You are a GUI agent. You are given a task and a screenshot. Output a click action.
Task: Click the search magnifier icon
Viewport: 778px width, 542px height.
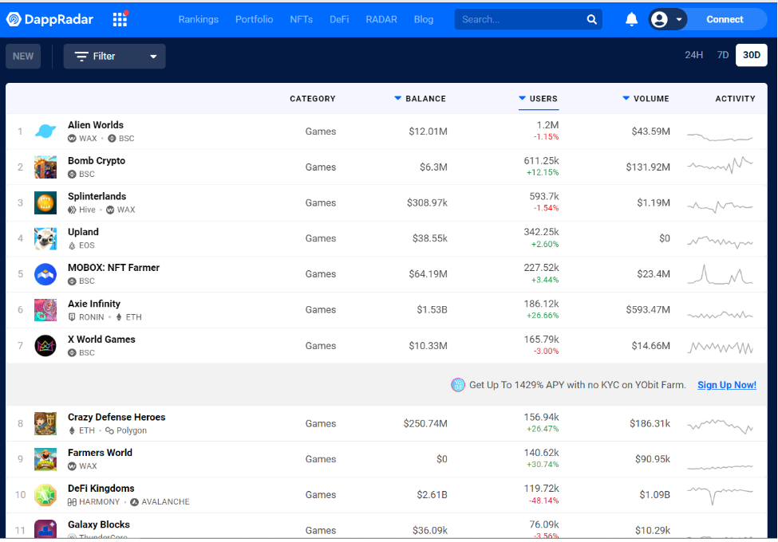591,19
